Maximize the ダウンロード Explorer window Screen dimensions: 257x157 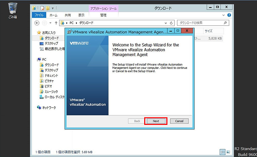(217, 7)
